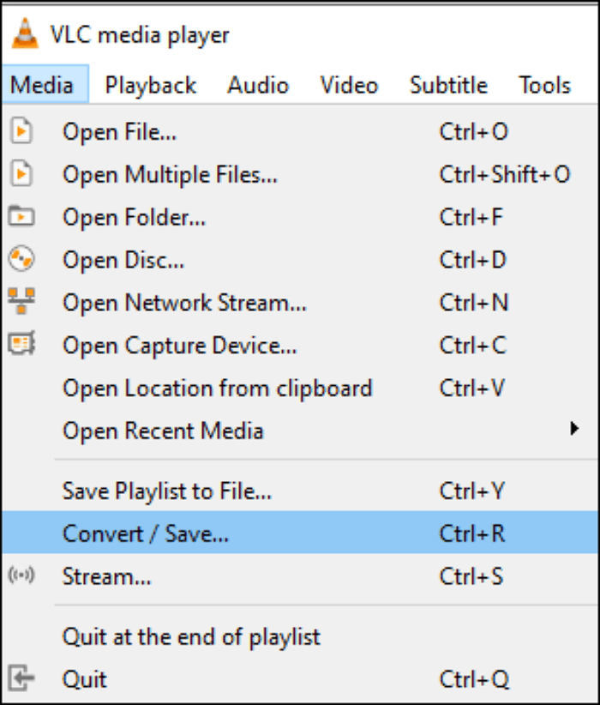This screenshot has width=600, height=705.
Task: Click the Open Folder icon
Action: [21, 217]
